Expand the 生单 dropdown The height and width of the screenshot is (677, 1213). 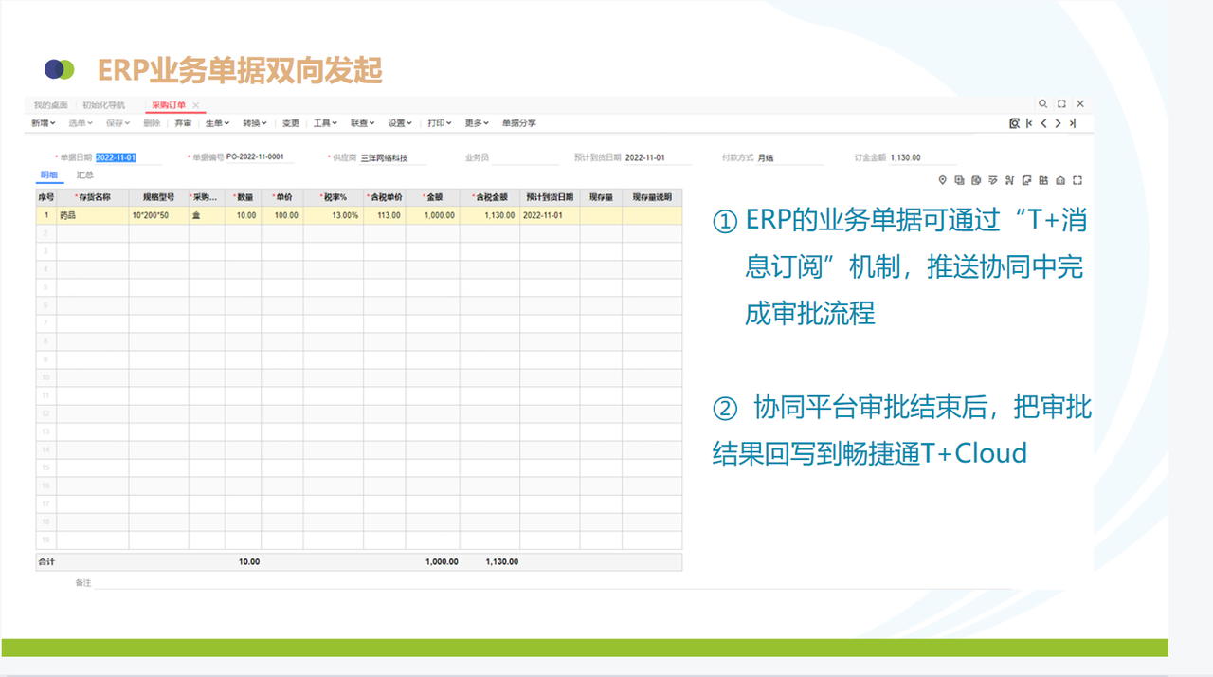(x=217, y=123)
